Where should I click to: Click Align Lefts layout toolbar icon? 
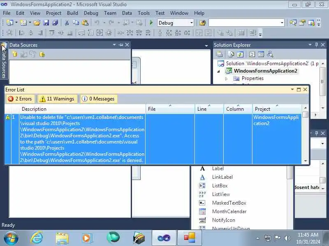(21, 33)
